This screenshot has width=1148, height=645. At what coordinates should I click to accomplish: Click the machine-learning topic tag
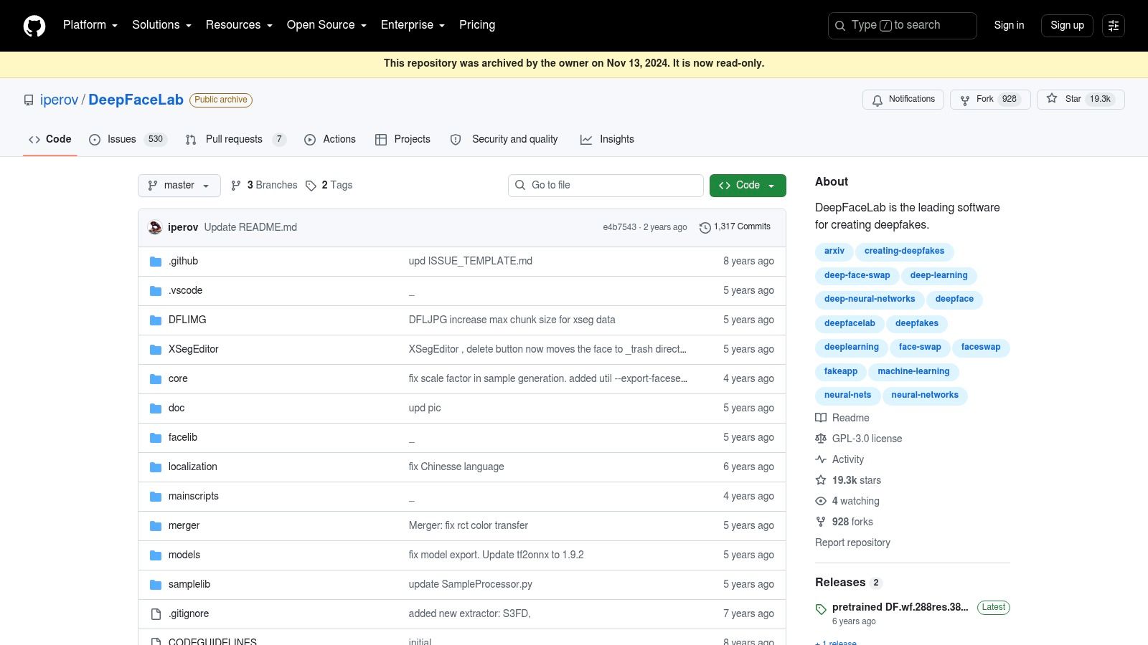913,372
